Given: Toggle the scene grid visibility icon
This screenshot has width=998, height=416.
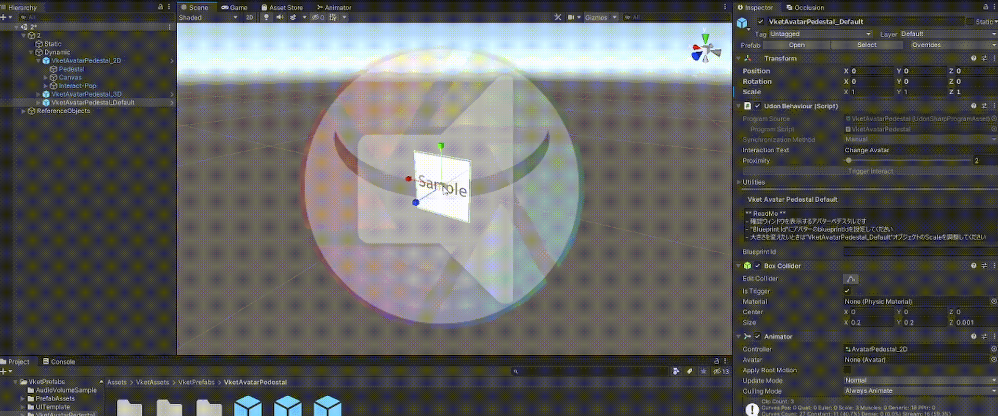Looking at the screenshot, I should click(333, 17).
